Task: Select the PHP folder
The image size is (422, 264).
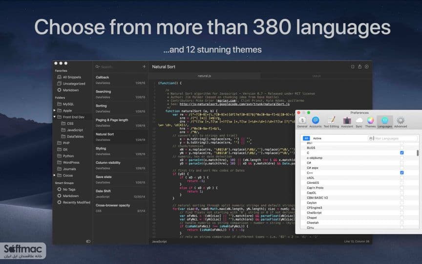Action: pyautogui.click(x=63, y=143)
